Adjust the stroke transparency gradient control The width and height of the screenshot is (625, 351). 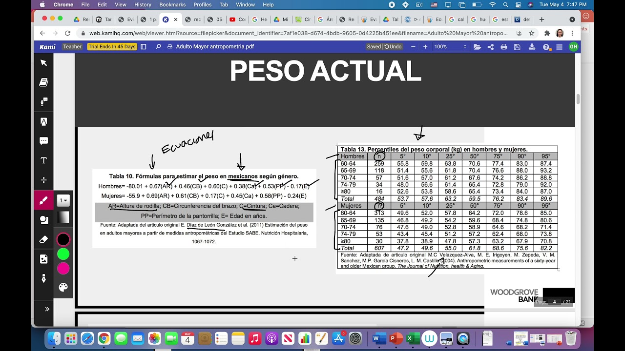coord(63,217)
